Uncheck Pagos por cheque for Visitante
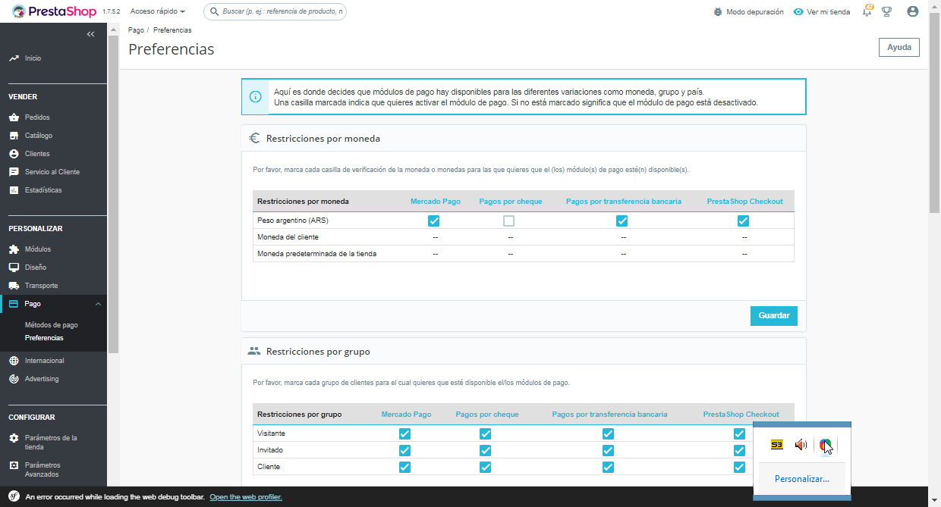This screenshot has height=507, width=941. tap(485, 433)
